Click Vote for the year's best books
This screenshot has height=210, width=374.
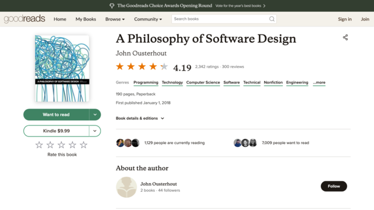pos(238,6)
